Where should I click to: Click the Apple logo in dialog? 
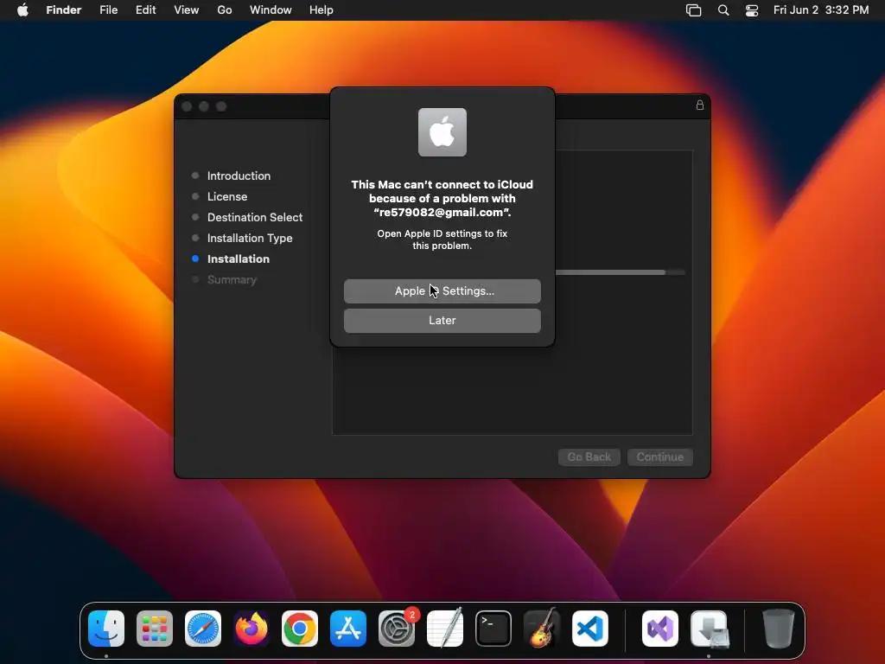coord(442,132)
